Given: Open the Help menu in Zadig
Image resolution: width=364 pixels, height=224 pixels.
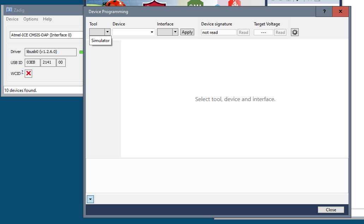Looking at the screenshot, I should click(47, 19).
